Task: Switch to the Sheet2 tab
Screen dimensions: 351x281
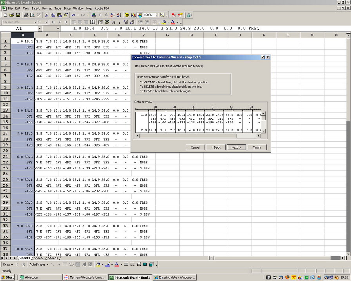Action: pyautogui.click(x=39, y=258)
